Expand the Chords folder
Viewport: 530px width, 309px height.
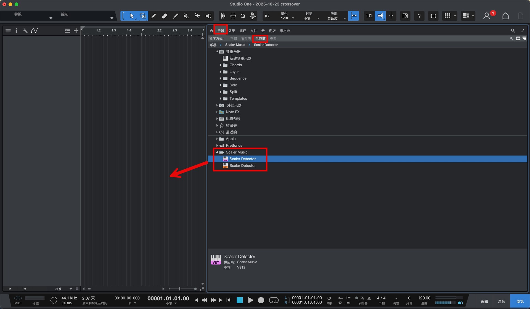tap(221, 65)
